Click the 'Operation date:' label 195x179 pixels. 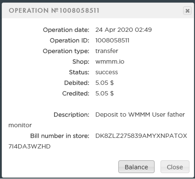point(66,30)
